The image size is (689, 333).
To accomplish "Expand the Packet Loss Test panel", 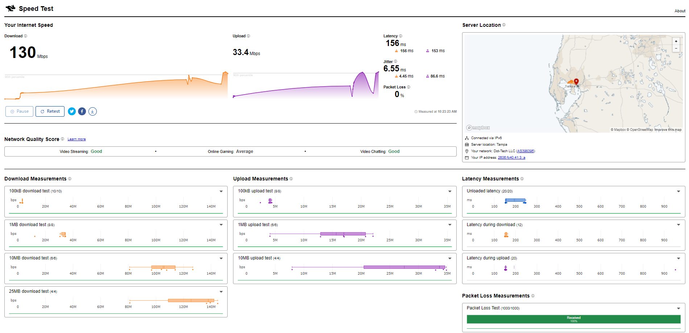I will click(x=678, y=308).
